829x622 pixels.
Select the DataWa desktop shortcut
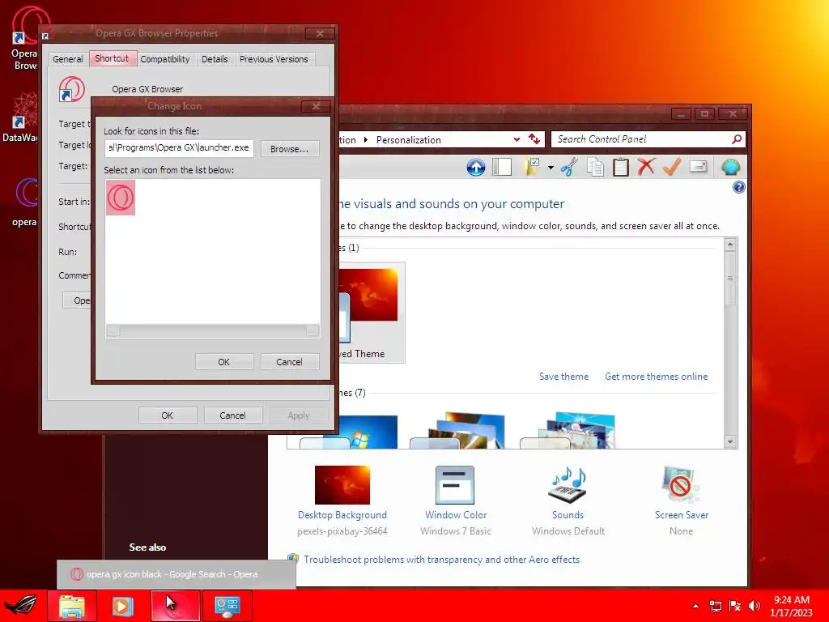tap(20, 117)
